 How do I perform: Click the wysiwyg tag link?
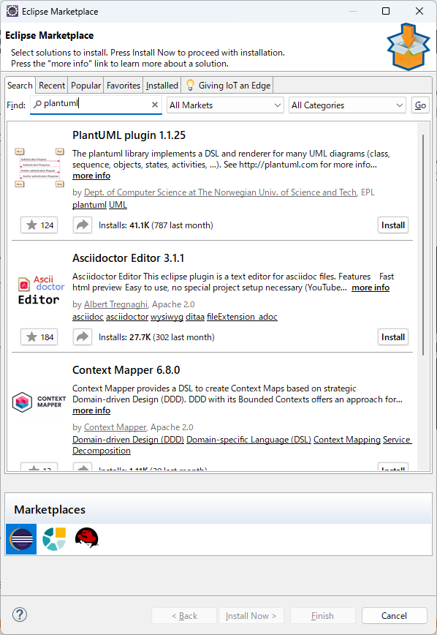pos(167,317)
